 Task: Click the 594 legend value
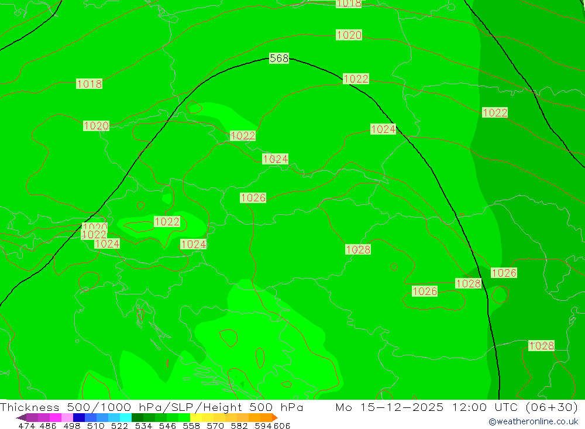pos(263,425)
